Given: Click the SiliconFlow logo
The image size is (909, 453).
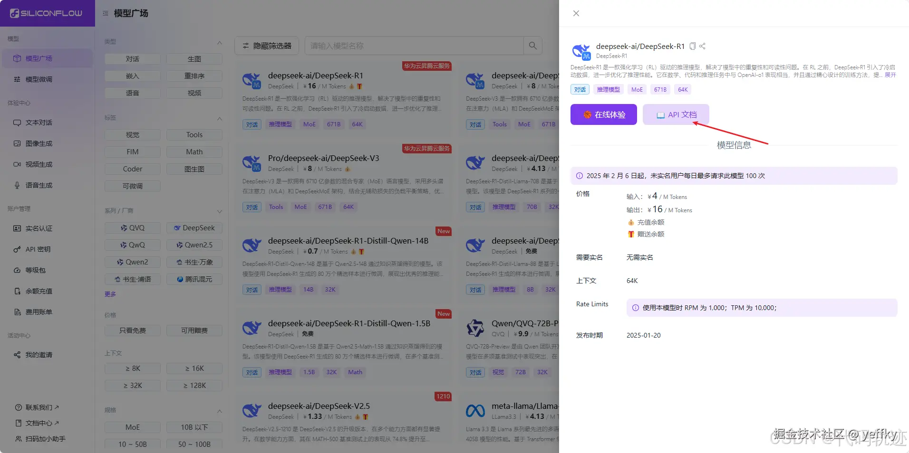Looking at the screenshot, I should pos(46,13).
